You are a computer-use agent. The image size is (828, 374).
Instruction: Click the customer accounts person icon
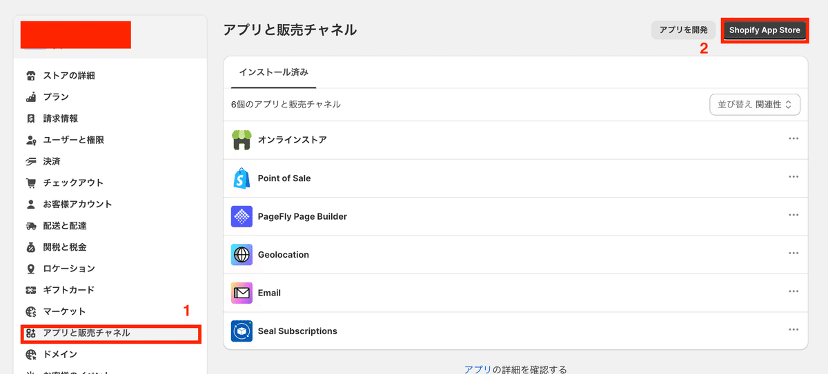(30, 204)
